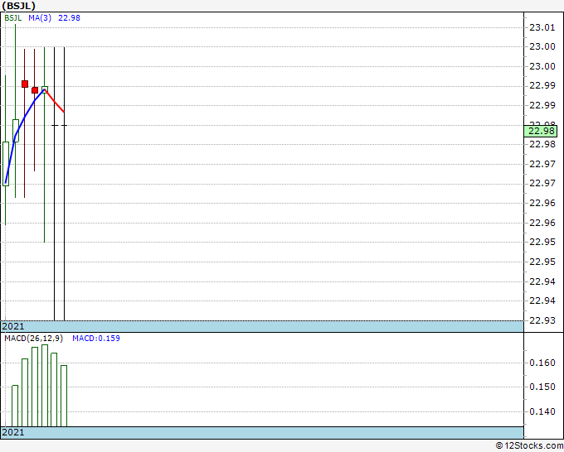Click the 2021 label under the MACD panel
This screenshot has width=564, height=452.
(13, 432)
